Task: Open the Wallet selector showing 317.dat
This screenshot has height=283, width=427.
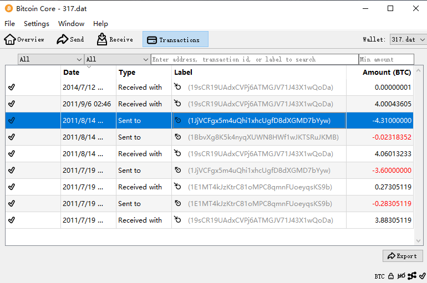Action: click(x=408, y=39)
